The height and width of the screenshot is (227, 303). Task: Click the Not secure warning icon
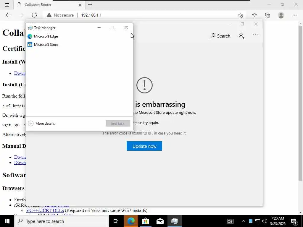(49, 15)
